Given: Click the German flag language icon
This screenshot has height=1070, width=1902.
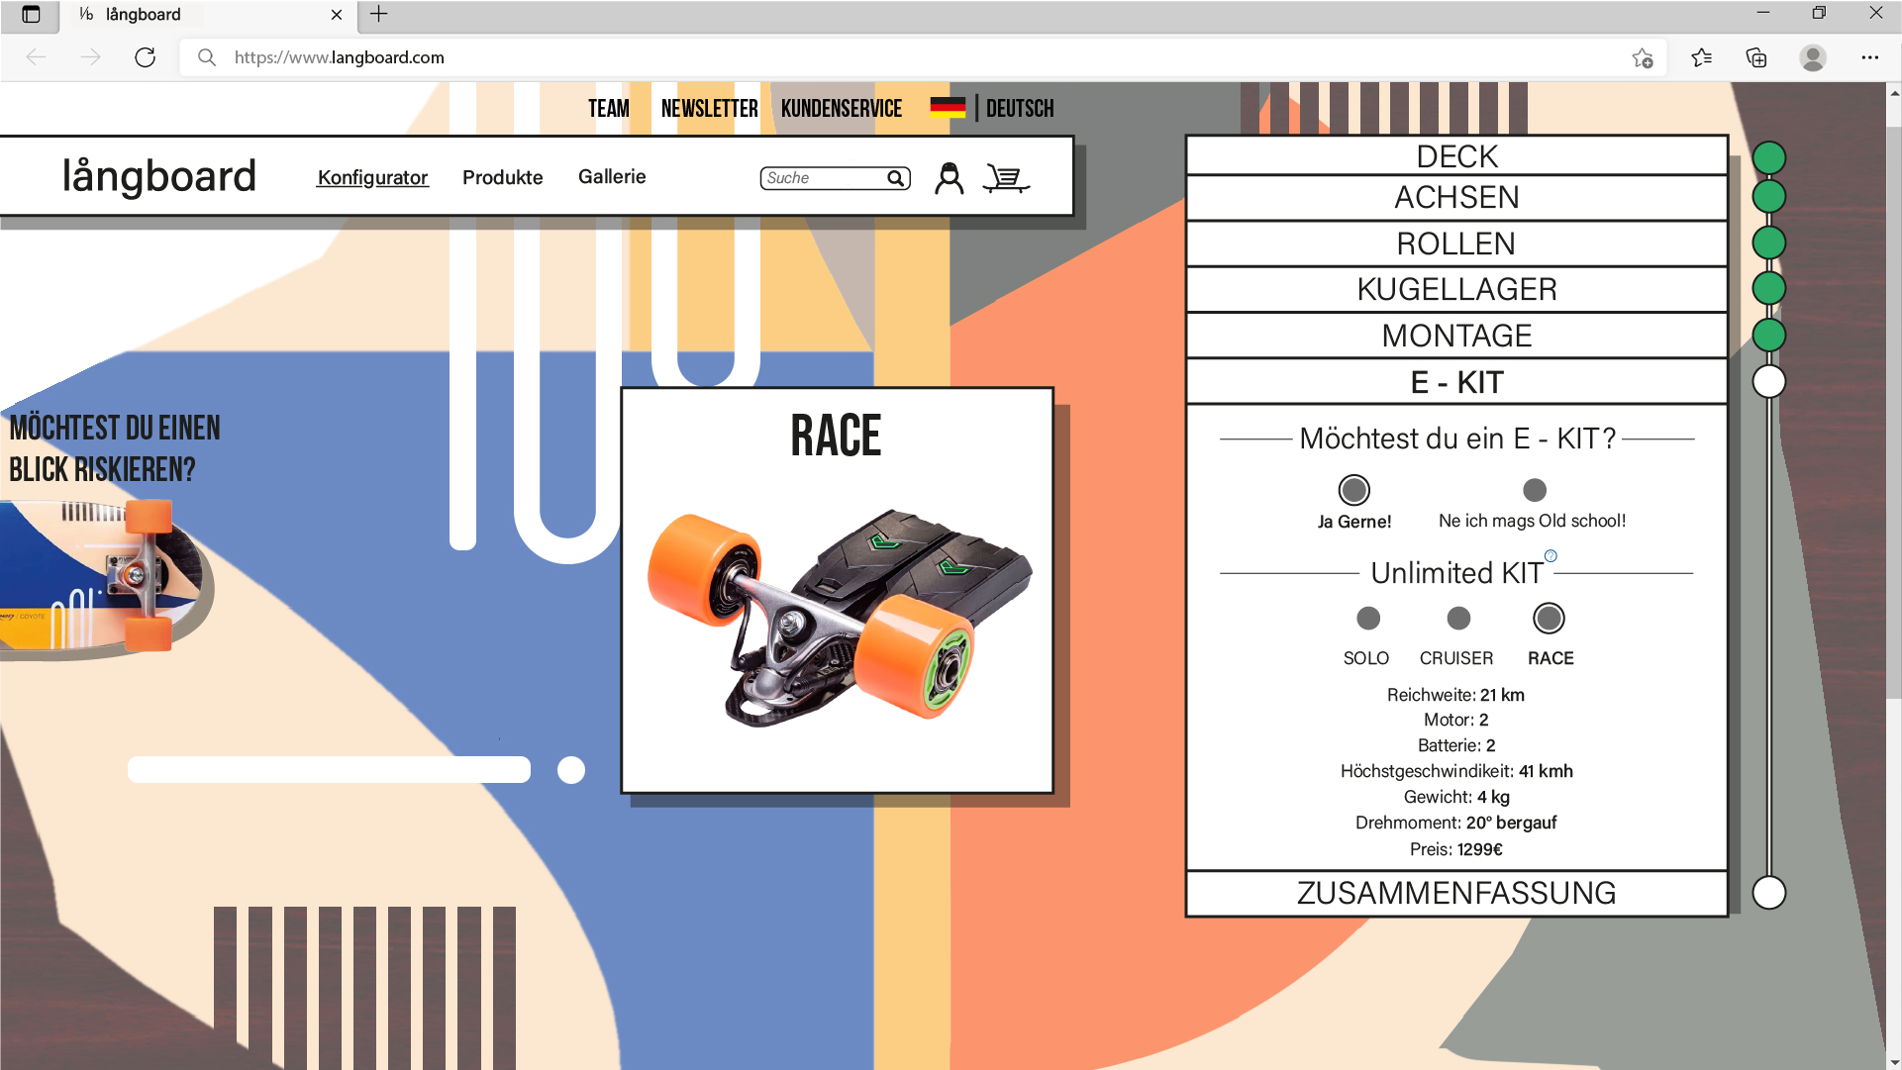Looking at the screenshot, I should pos(948,109).
